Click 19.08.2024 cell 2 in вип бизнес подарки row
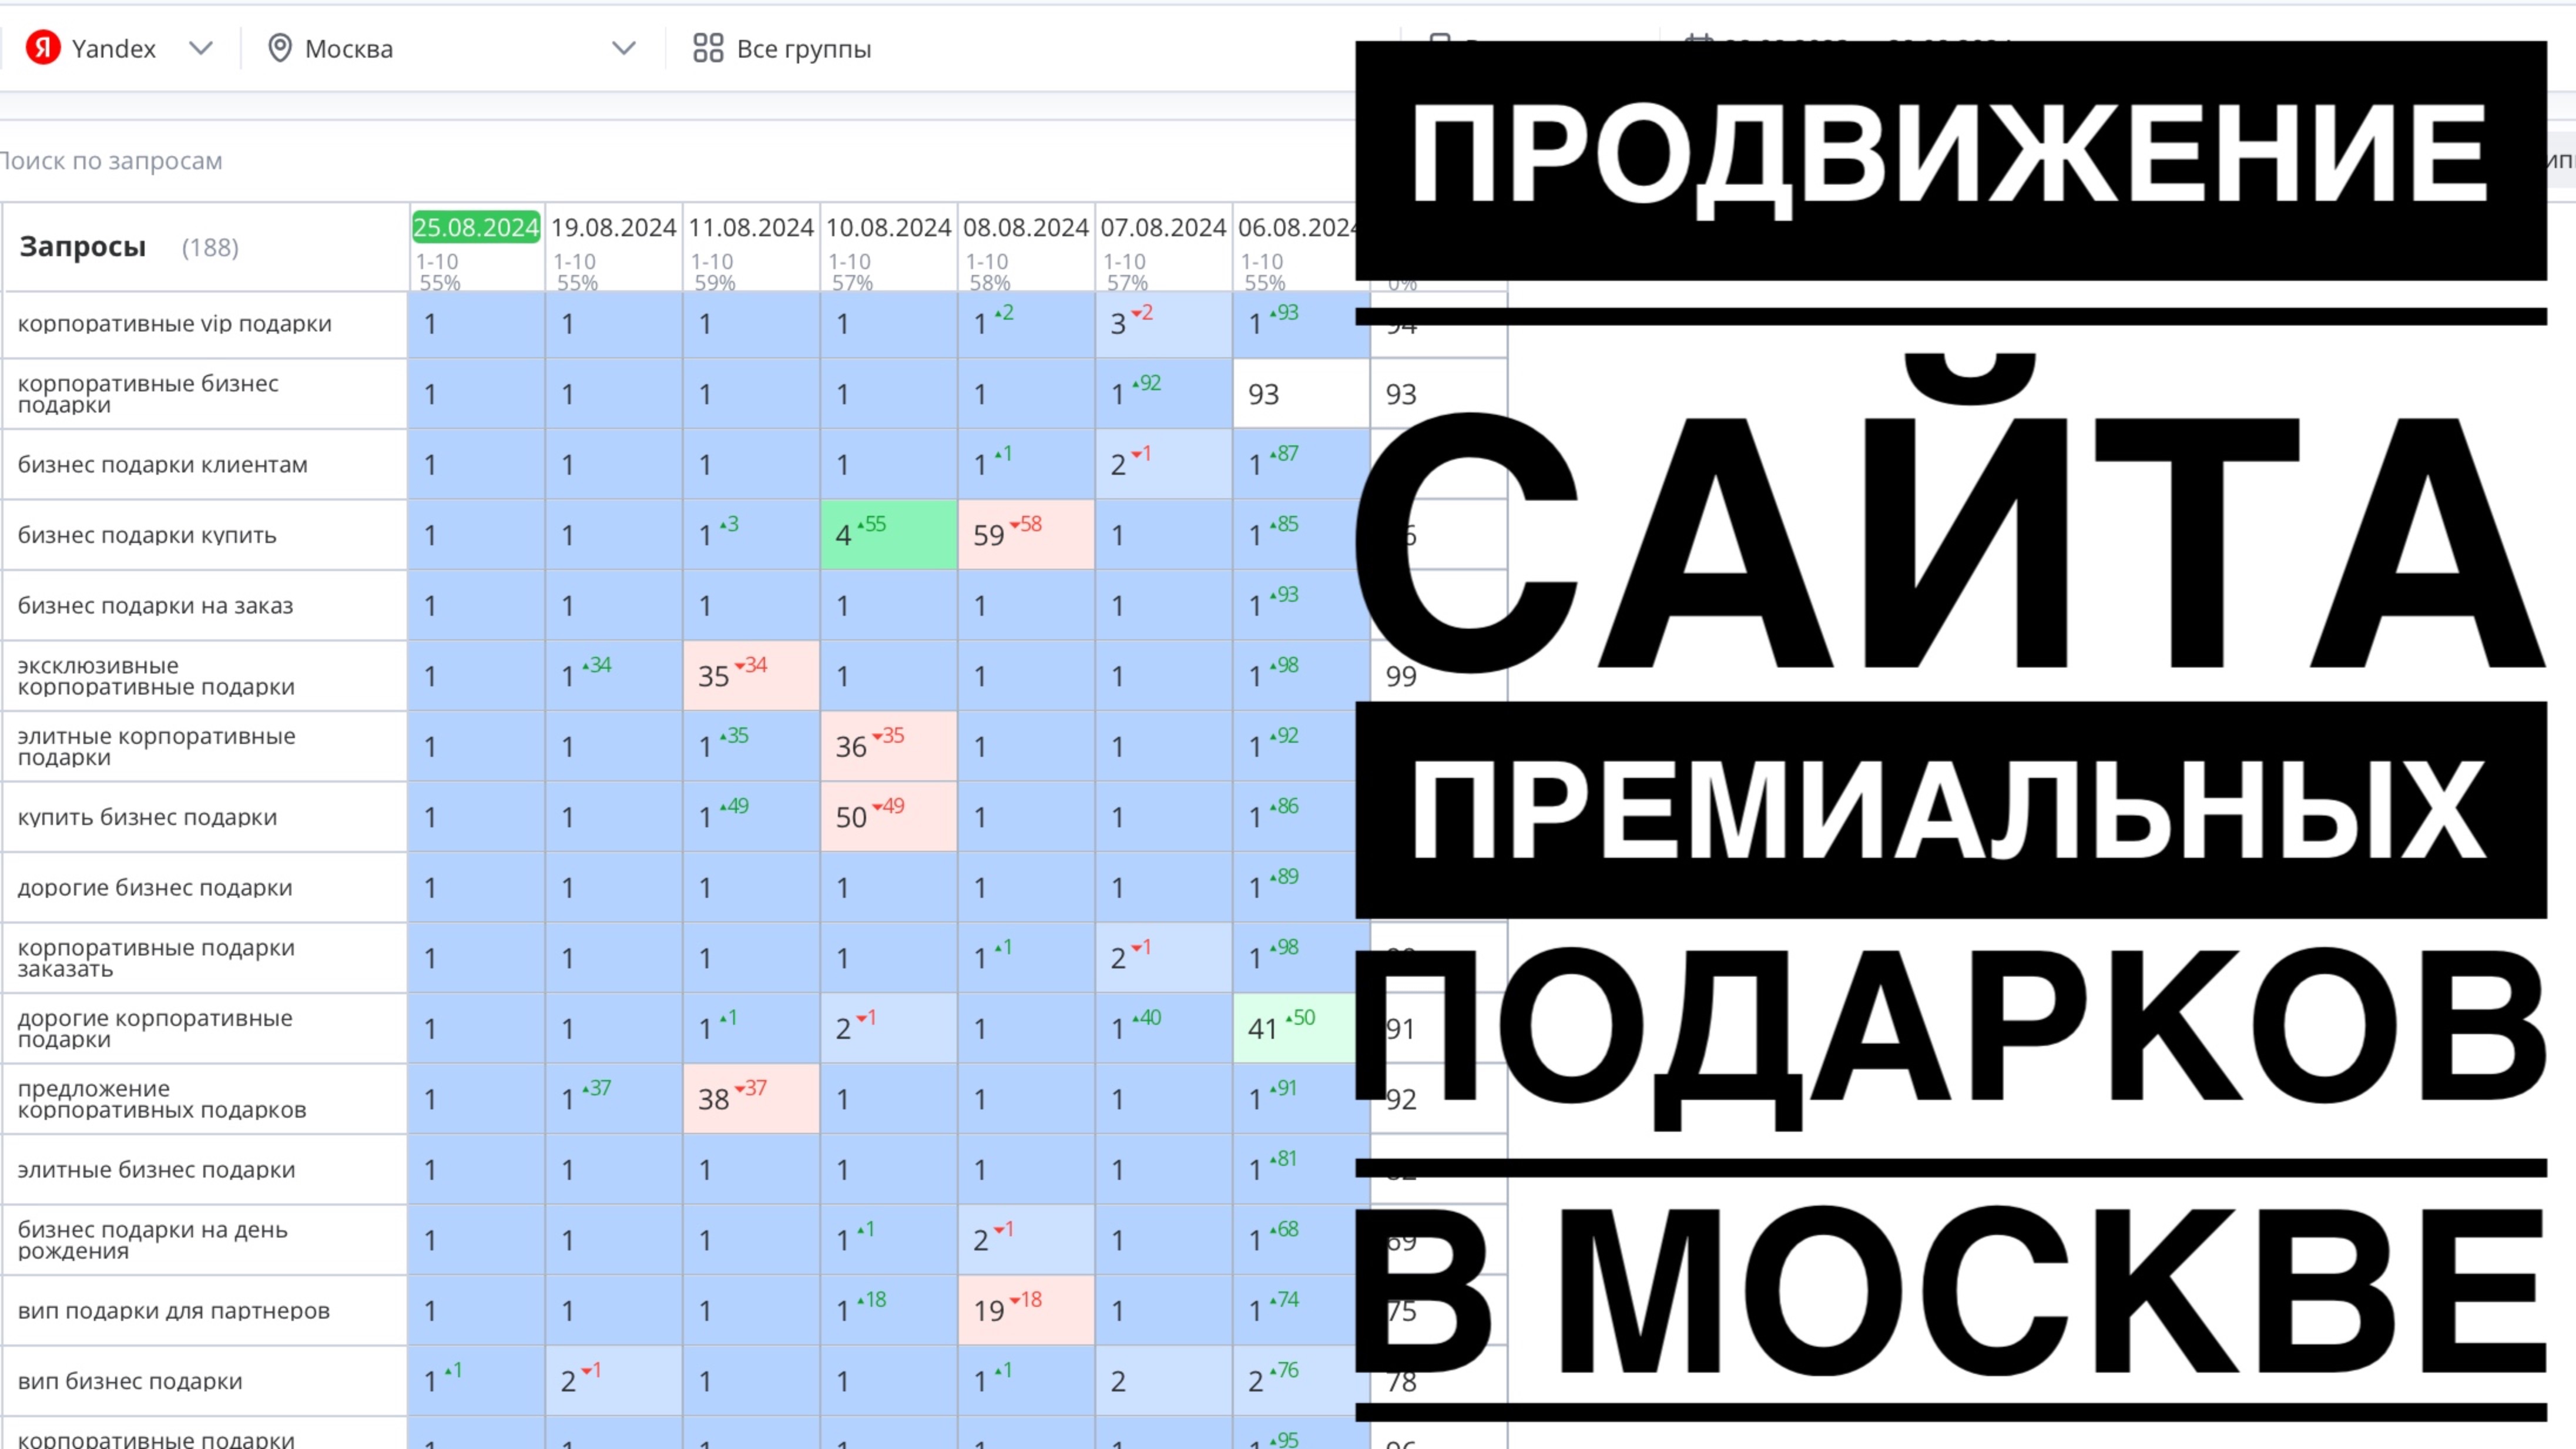This screenshot has height=1449, width=2576. pos(613,1381)
